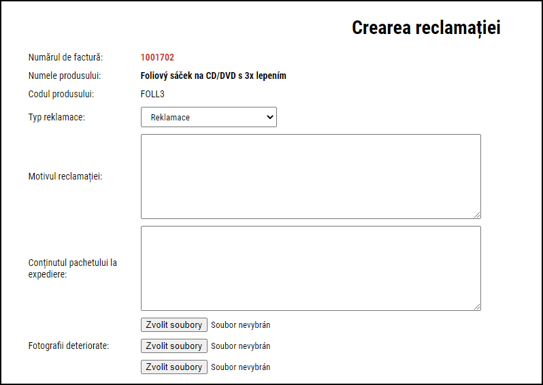Open the red invoice number 1001702

[x=157, y=57]
